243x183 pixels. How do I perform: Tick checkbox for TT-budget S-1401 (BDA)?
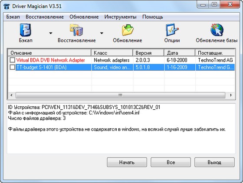13,67
